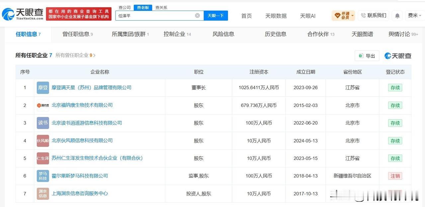Clear the search box with the X icon
This screenshot has width=425, height=207.
[x=197, y=15]
